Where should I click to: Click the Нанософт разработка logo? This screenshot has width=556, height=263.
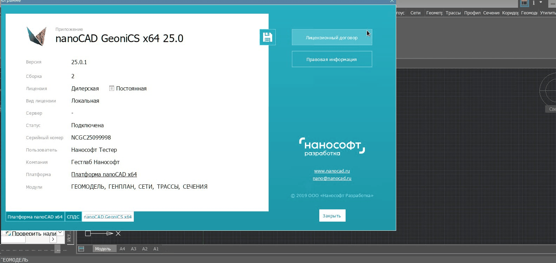pos(332,147)
